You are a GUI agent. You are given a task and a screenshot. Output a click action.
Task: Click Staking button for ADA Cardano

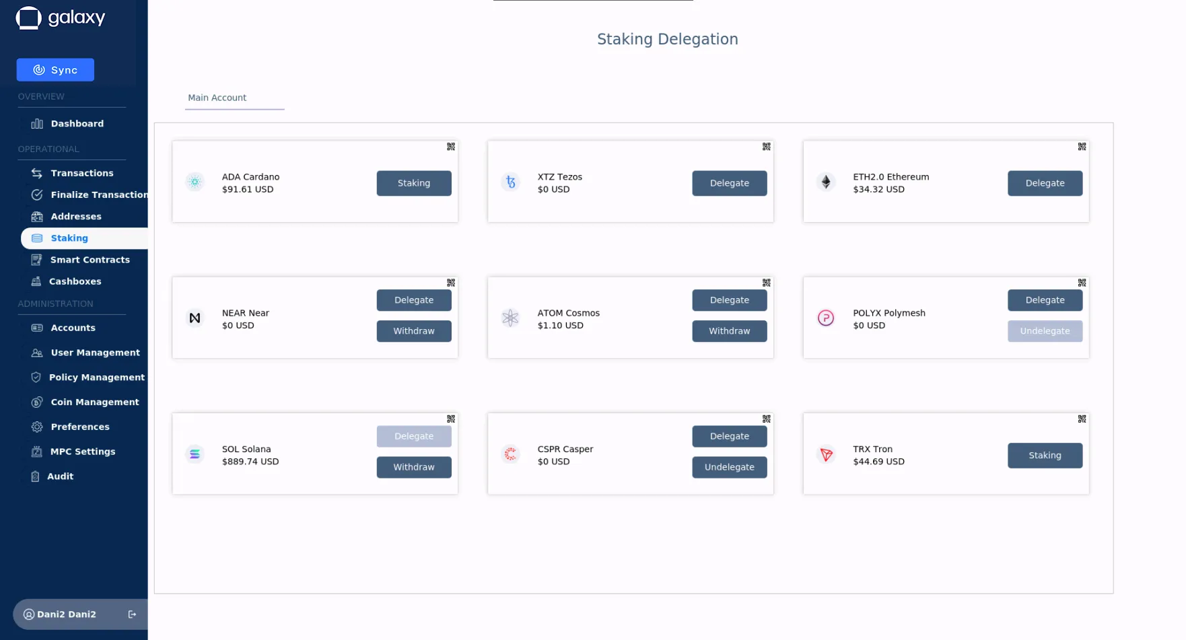[x=414, y=183]
